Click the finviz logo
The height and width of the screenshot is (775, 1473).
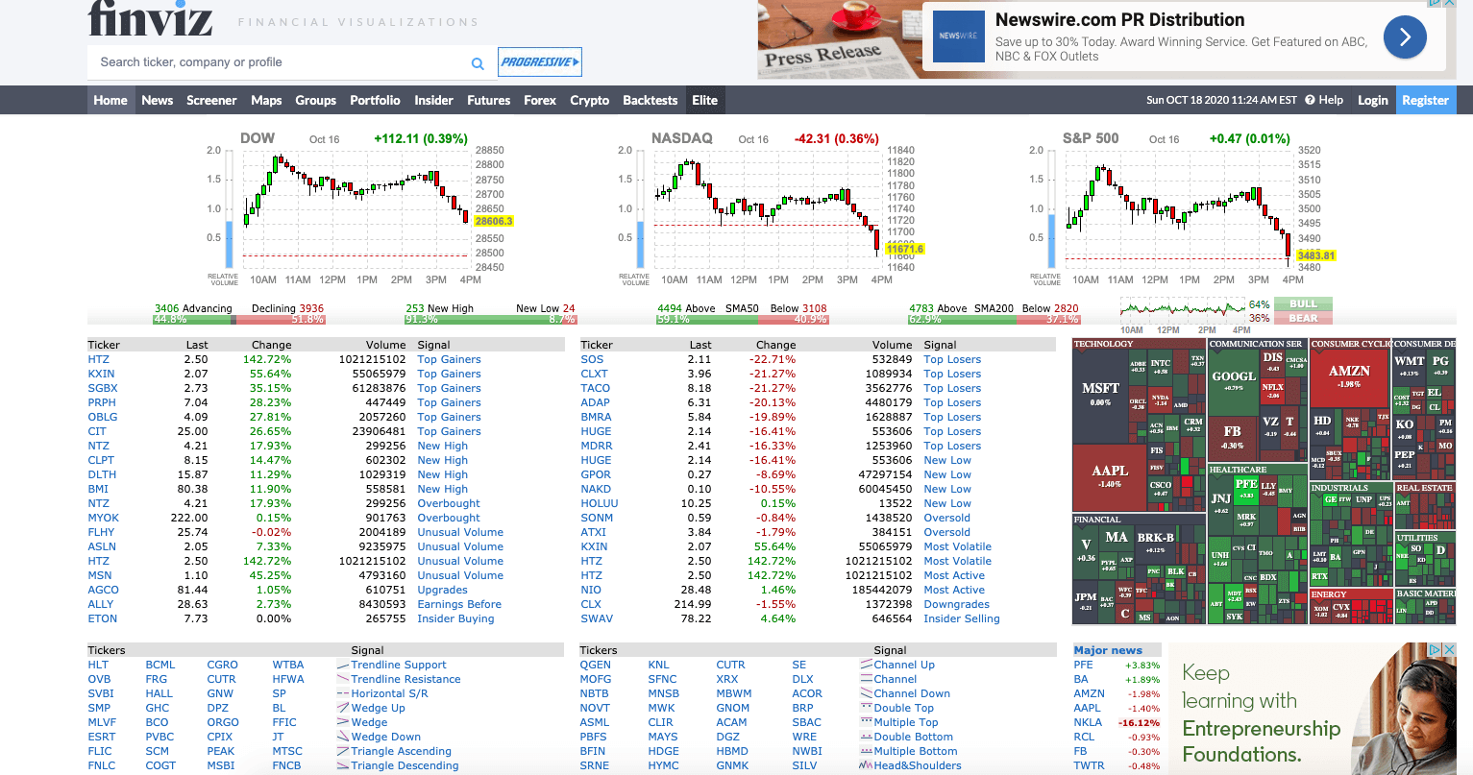pyautogui.click(x=150, y=18)
